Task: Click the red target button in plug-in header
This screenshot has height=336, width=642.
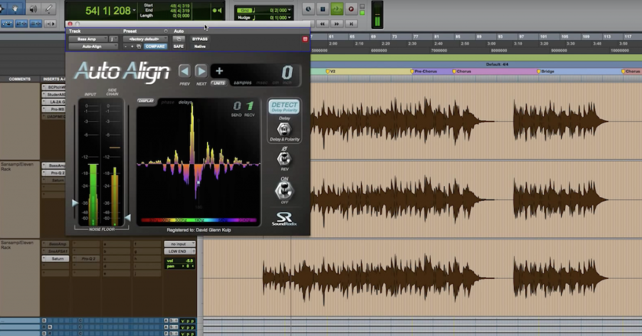Action: (305, 39)
